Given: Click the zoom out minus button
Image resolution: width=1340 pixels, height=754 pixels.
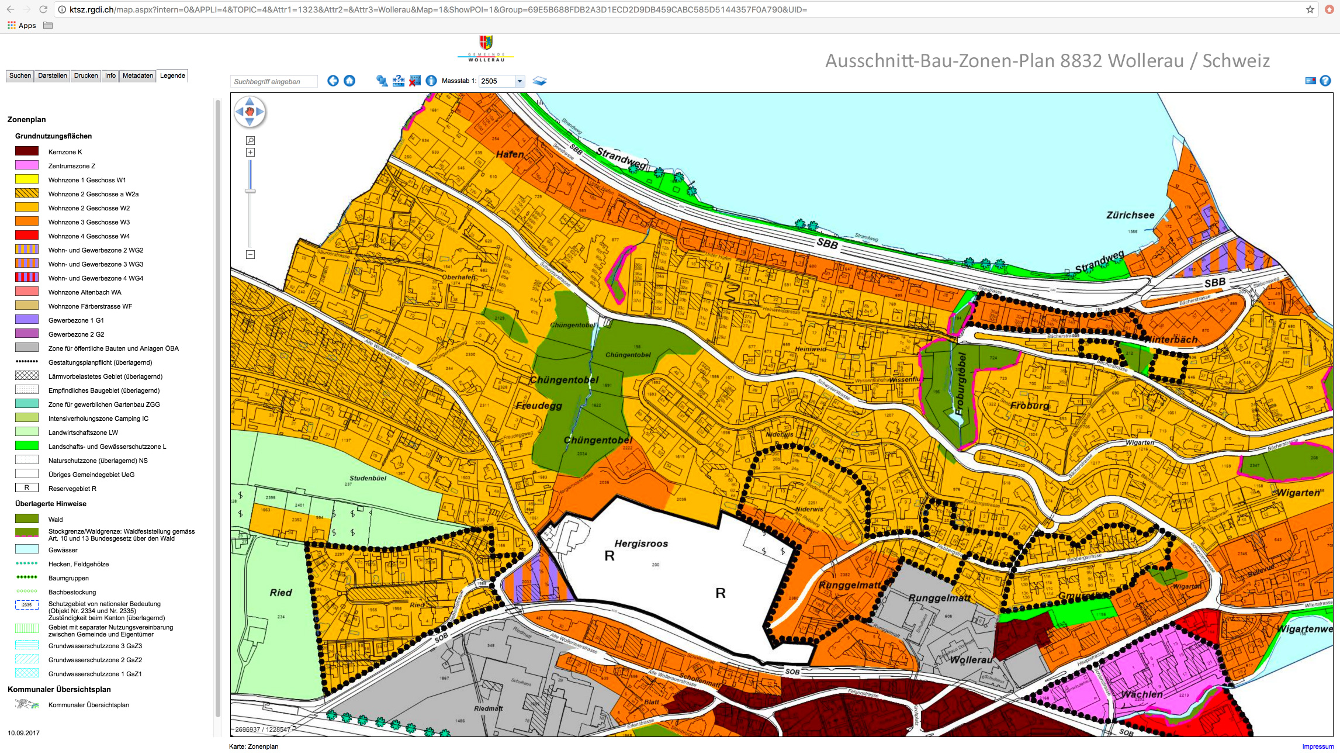Looking at the screenshot, I should click(x=250, y=255).
